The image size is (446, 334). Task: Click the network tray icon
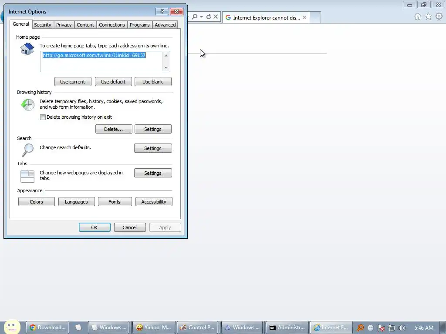coord(392,328)
